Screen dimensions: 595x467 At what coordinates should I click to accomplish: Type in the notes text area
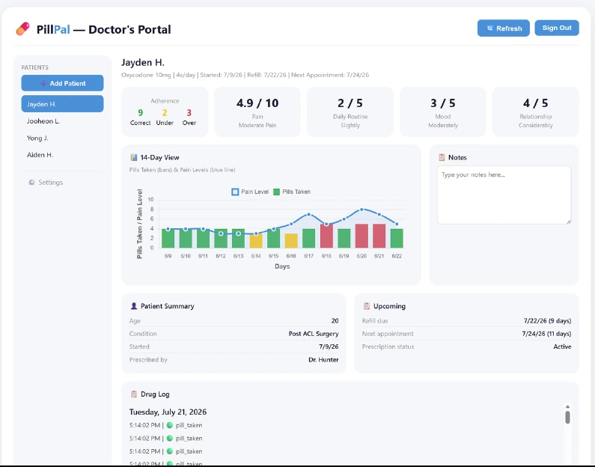504,195
